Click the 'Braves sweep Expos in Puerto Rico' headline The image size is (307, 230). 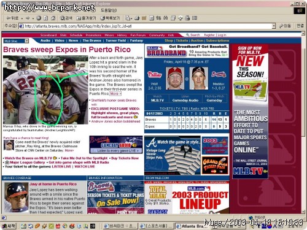67,50
